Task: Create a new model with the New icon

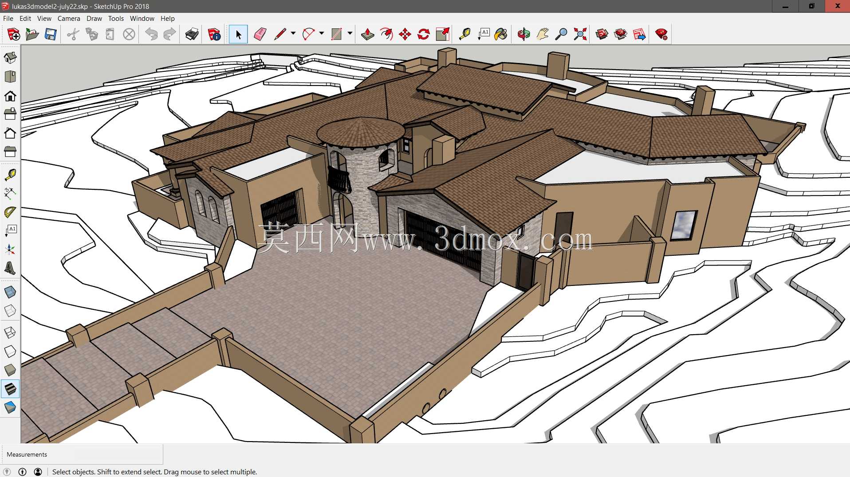Action: pyautogui.click(x=13, y=34)
